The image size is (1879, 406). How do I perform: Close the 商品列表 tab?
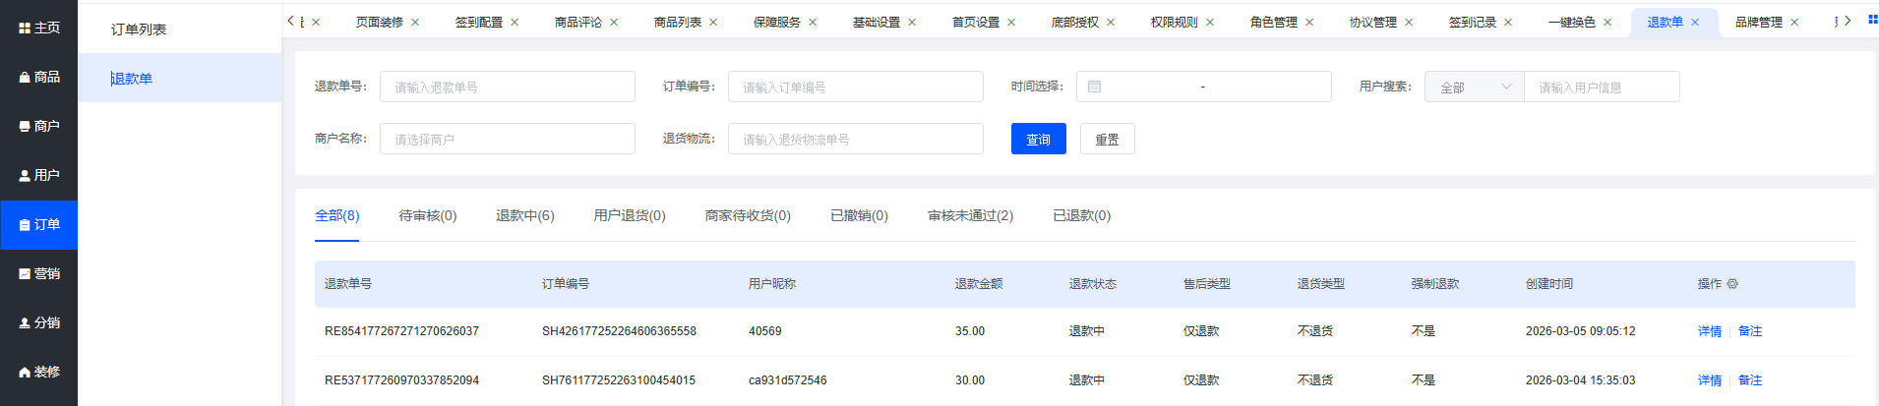click(x=713, y=23)
